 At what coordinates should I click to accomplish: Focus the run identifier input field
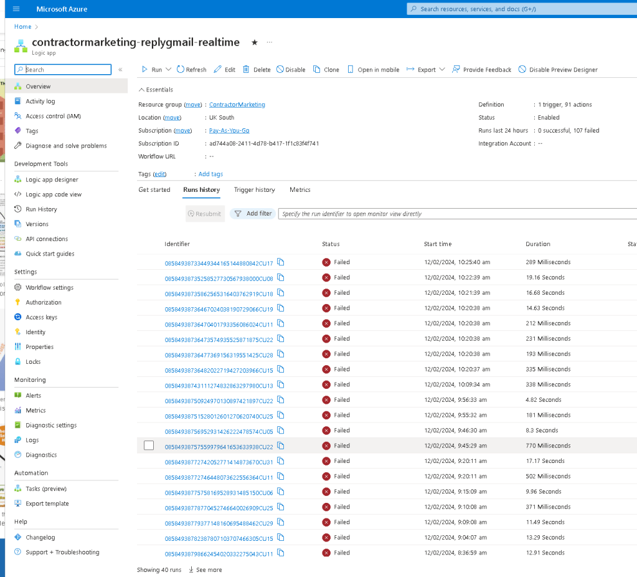pos(458,214)
